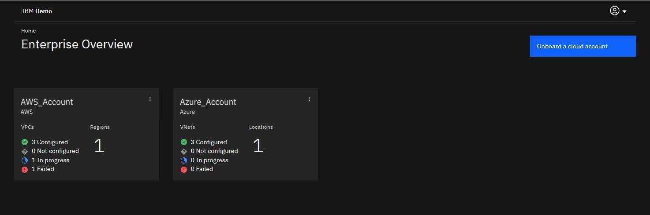The image size is (650, 215).
Task: Click in progress icon in AWS_Account card
Action: click(x=25, y=160)
